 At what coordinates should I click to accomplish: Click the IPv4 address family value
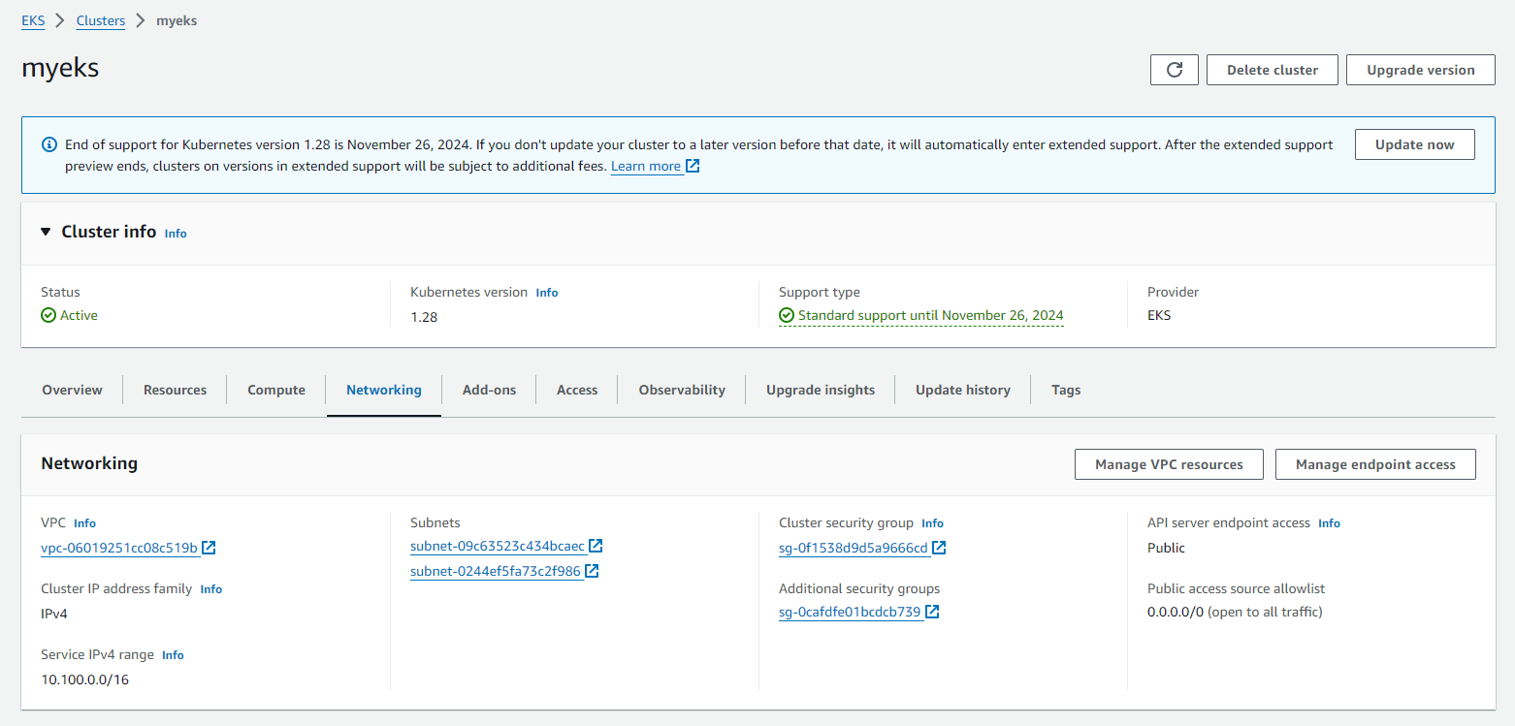(x=54, y=614)
